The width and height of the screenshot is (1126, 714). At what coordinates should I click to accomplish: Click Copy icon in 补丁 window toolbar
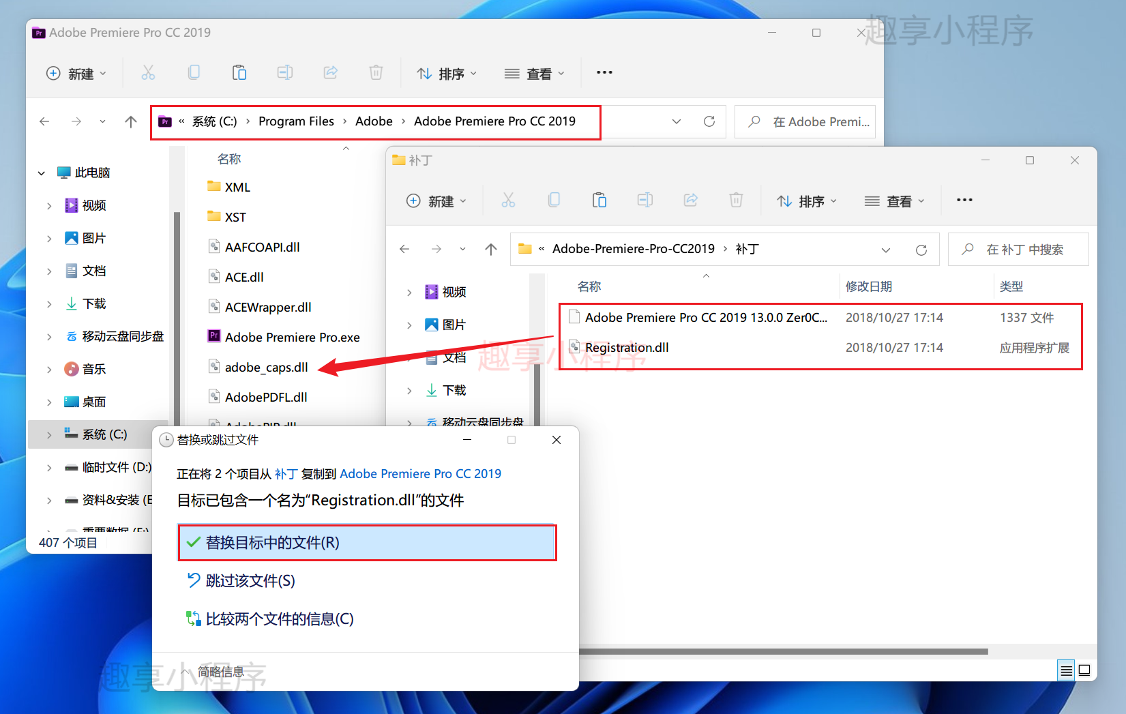coord(554,200)
